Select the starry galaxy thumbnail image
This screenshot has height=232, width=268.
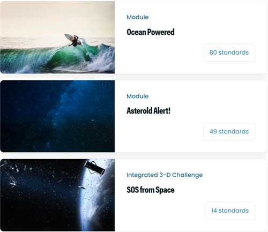[57, 116]
